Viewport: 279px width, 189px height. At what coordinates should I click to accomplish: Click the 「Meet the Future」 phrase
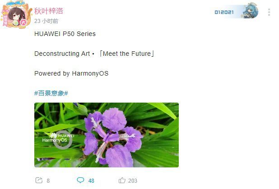pos(127,54)
